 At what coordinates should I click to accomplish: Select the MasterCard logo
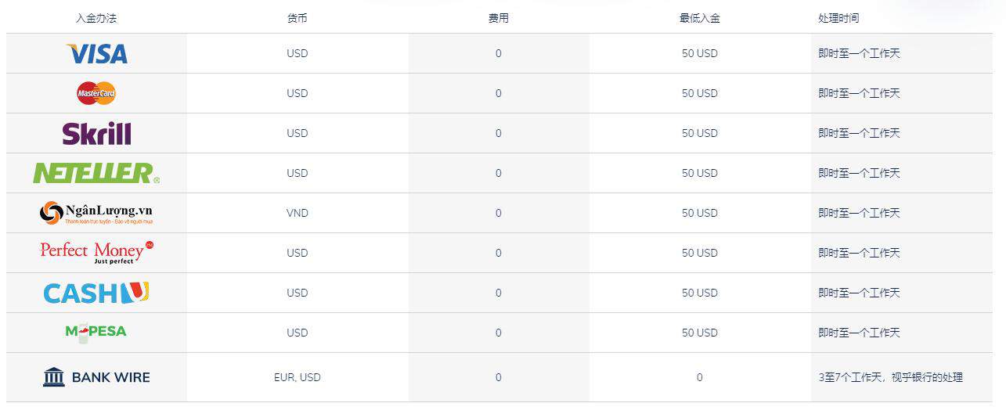pyautogui.click(x=96, y=93)
